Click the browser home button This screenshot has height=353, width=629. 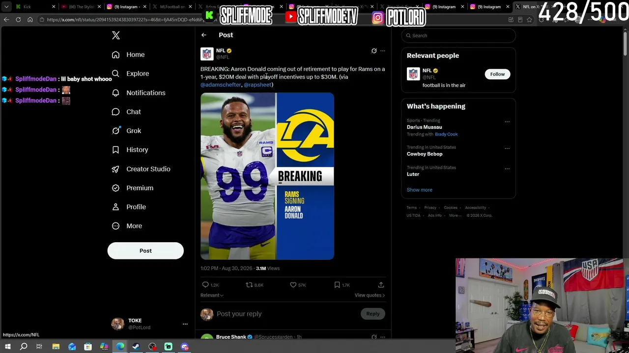[30, 20]
